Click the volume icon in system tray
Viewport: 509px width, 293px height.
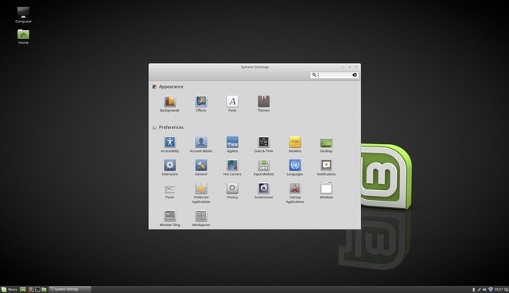coord(484,290)
